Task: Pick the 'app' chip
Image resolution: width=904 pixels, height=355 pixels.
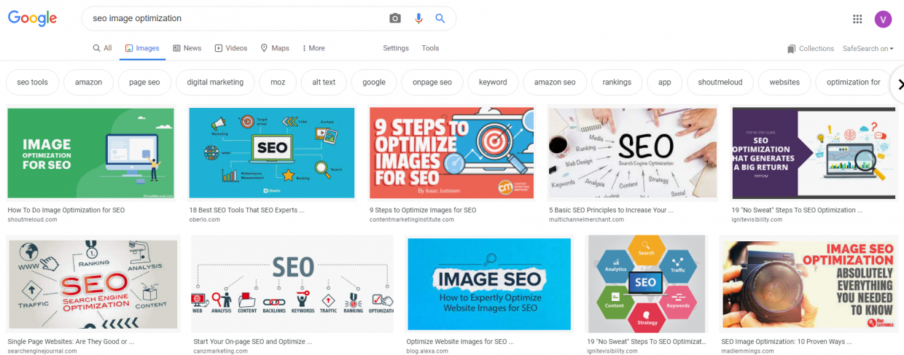Action: tap(665, 82)
